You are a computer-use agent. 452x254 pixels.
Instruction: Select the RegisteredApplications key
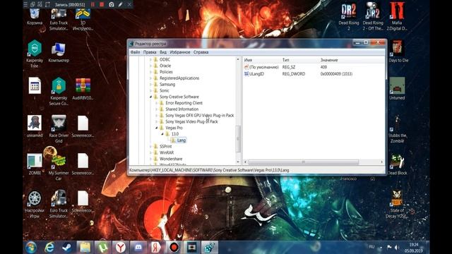(x=179, y=78)
